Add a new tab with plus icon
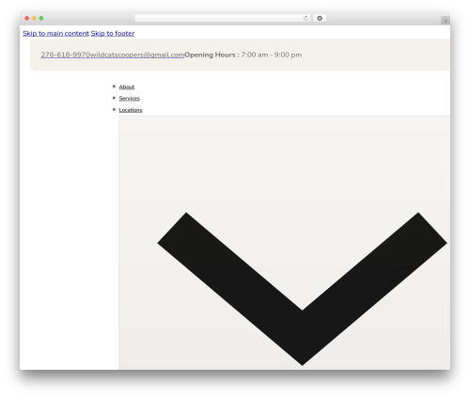 pyautogui.click(x=446, y=21)
